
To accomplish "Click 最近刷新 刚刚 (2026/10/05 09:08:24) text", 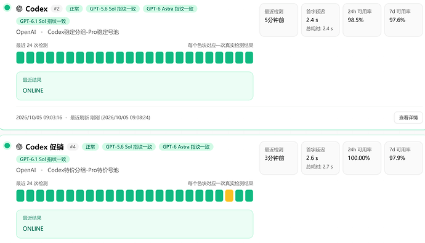I will tap(110, 118).
